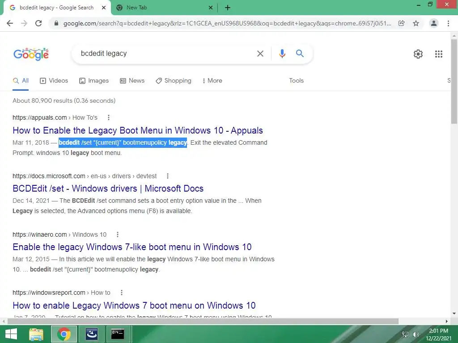Image resolution: width=458 pixels, height=343 pixels.
Task: Open the Windows Start menu
Action: pos(11,334)
